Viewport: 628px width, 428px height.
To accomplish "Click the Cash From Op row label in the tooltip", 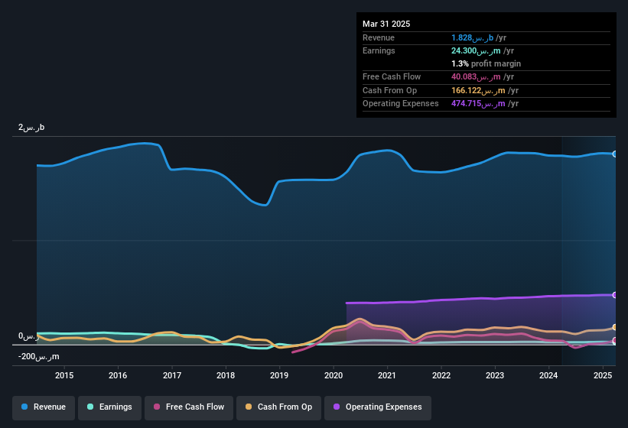I will (x=389, y=90).
